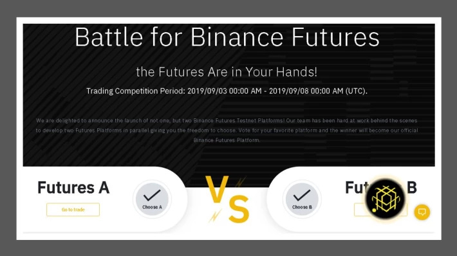
Task: Select the Choose A checkmark button
Action: point(152,199)
